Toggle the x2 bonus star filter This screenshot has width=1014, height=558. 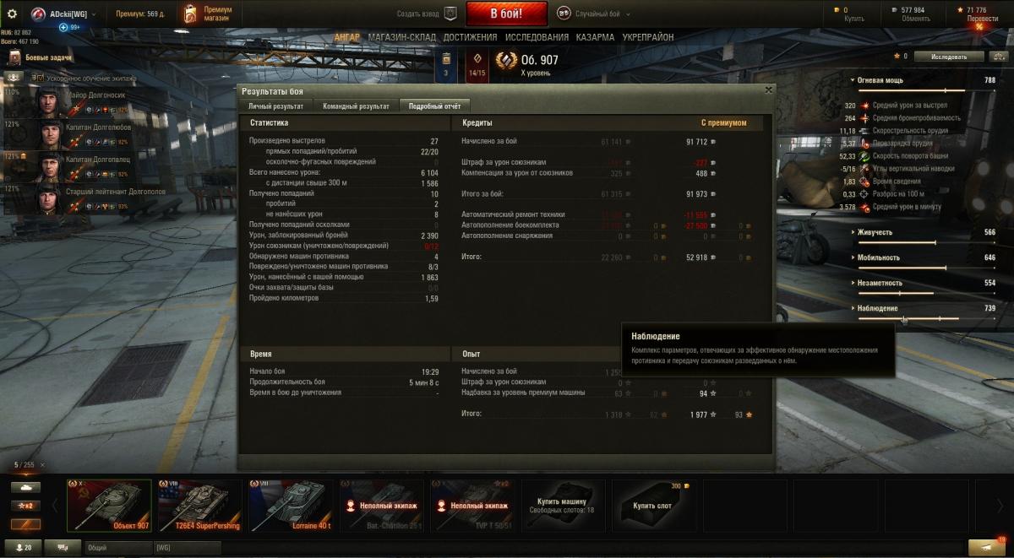tap(25, 505)
